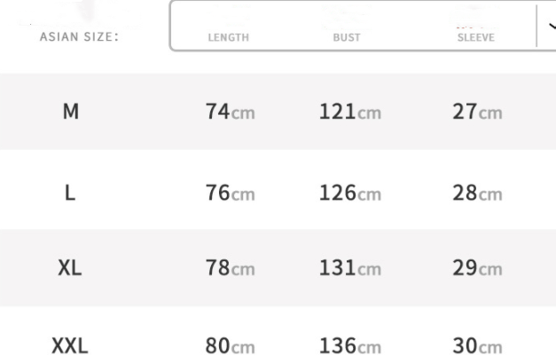Click the 80cm length value

[x=230, y=345]
